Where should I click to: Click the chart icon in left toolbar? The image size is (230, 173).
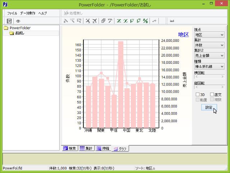point(9,21)
